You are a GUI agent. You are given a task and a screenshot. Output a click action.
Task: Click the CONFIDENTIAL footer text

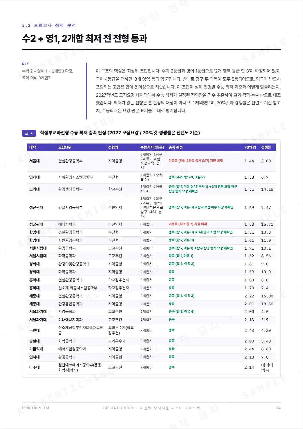coord(36,408)
